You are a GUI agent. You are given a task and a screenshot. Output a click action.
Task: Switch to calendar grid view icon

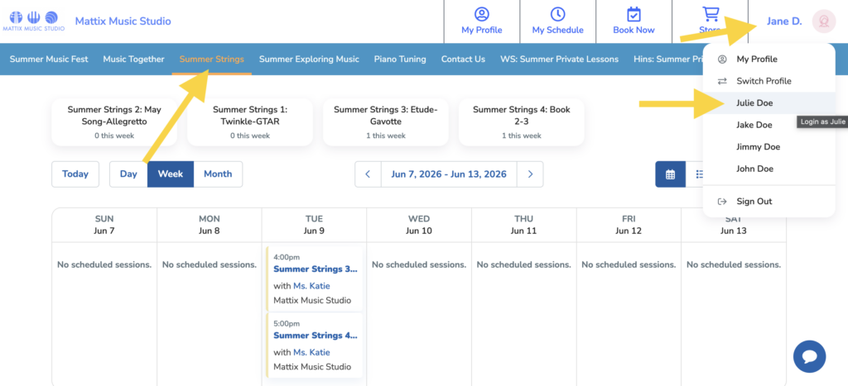click(670, 174)
